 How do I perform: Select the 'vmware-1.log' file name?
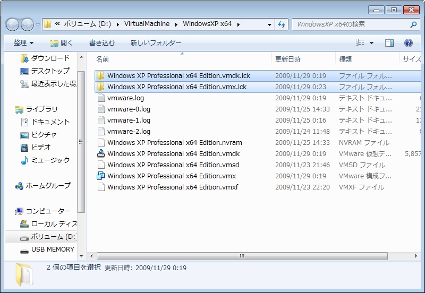click(129, 120)
